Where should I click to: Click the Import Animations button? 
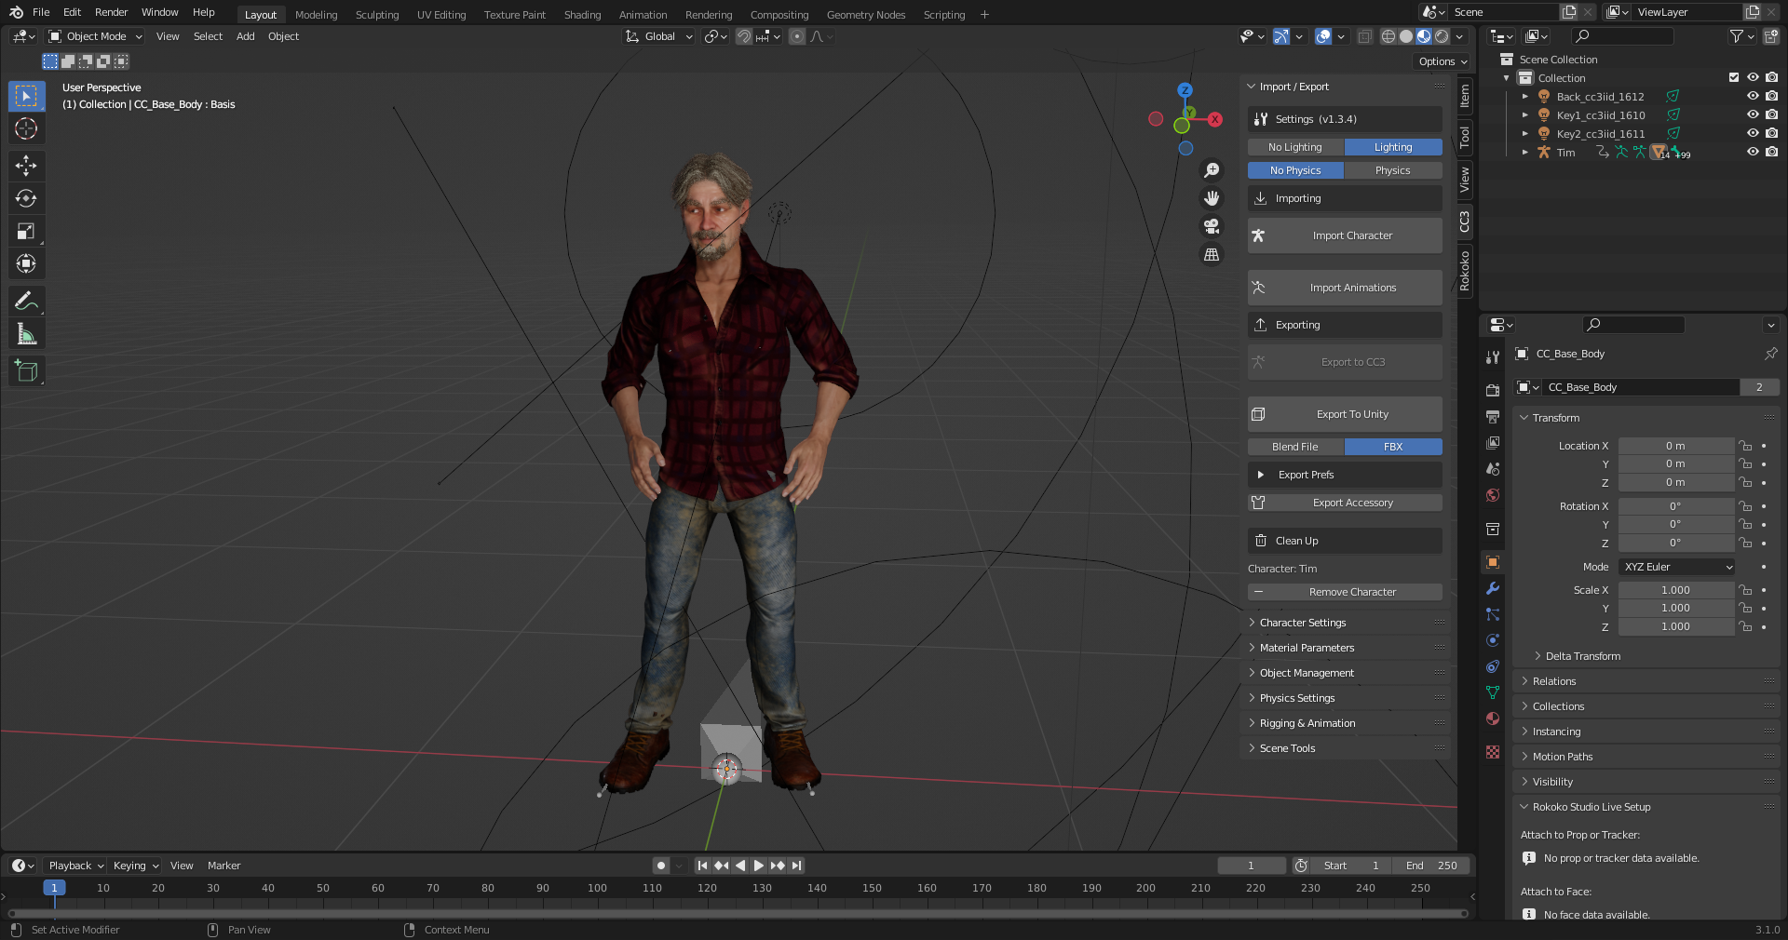(1345, 288)
